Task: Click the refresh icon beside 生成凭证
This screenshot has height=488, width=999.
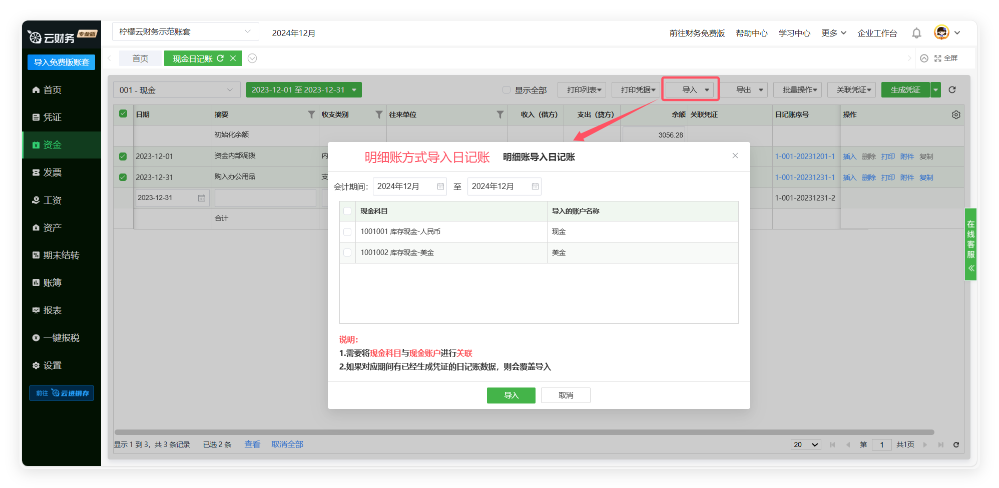Action: pyautogui.click(x=952, y=90)
